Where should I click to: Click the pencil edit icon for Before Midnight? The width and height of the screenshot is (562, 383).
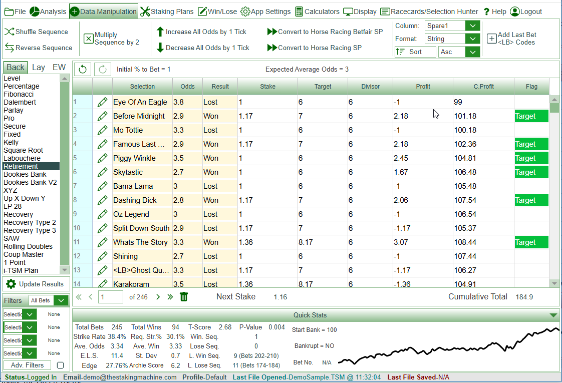coord(103,116)
